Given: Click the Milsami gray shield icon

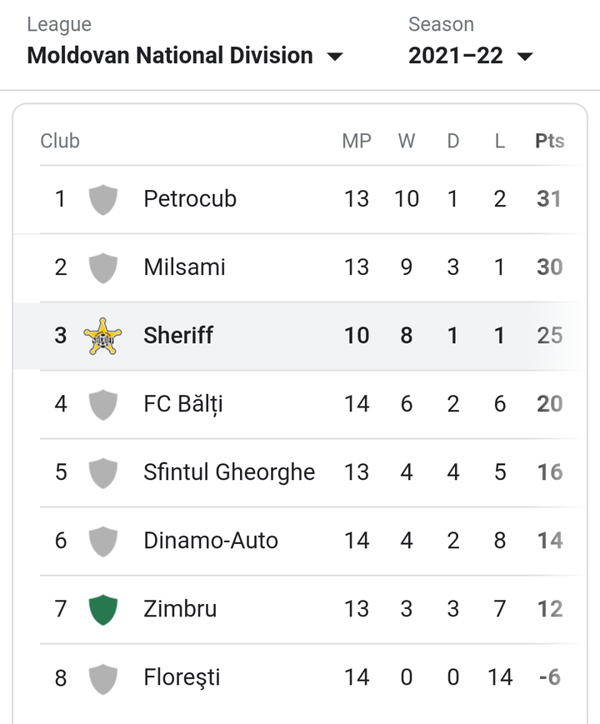Looking at the screenshot, I should coord(102,267).
